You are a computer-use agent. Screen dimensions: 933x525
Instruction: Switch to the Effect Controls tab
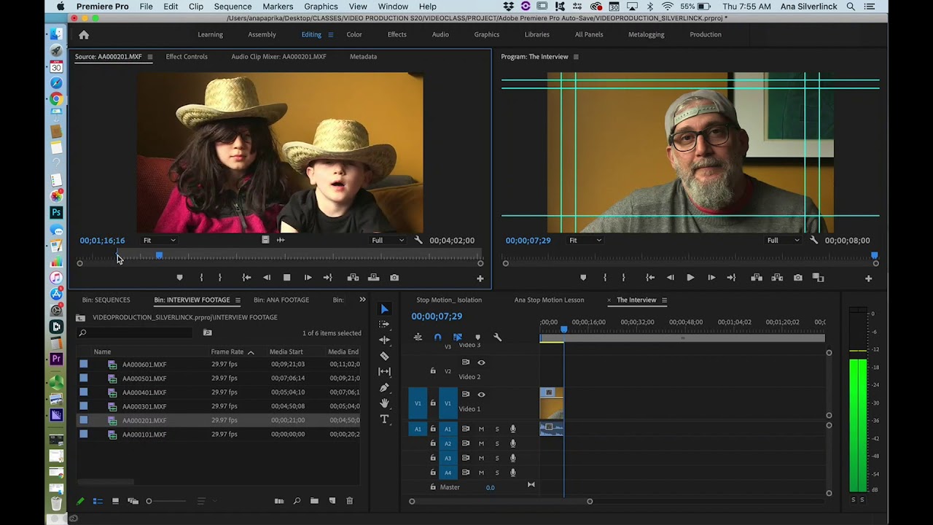coord(187,56)
